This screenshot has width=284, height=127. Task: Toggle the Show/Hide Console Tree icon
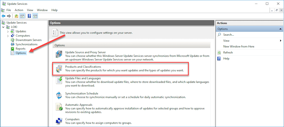click(x=22, y=16)
